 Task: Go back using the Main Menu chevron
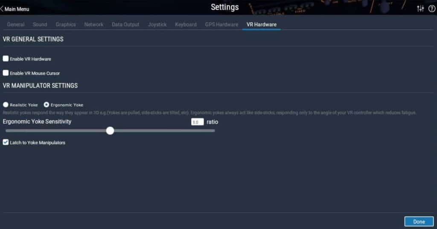pyautogui.click(x=2, y=9)
